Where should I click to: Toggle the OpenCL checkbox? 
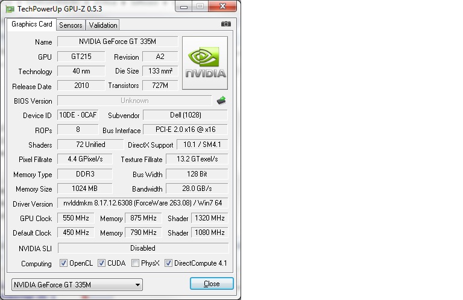[63, 263]
